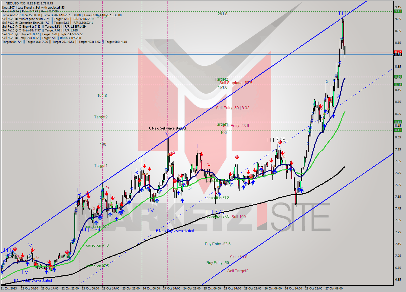This screenshot has width=406, height=292.
Task: Click 8.95 on the price axis
Action: (x=398, y=31)
